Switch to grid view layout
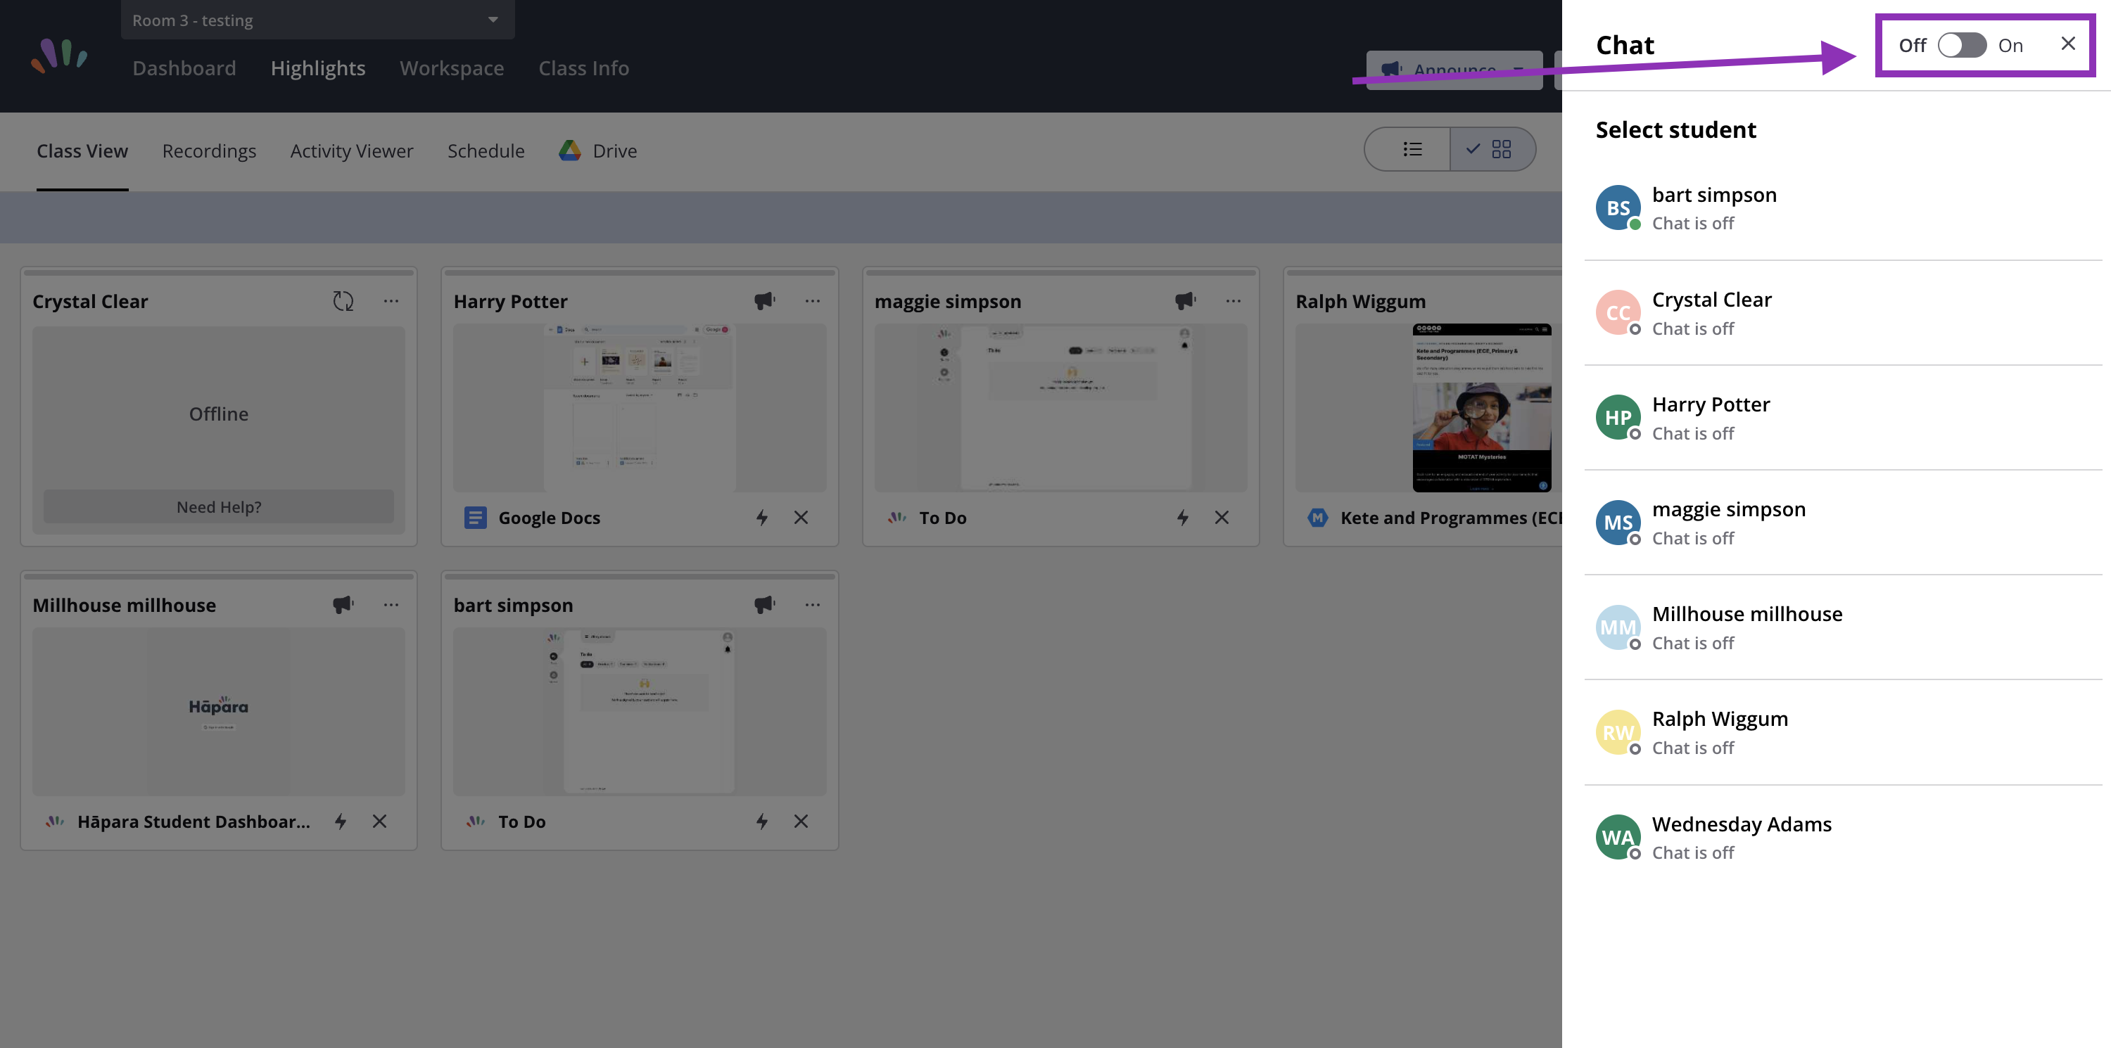2111x1048 pixels. pyautogui.click(x=1492, y=149)
